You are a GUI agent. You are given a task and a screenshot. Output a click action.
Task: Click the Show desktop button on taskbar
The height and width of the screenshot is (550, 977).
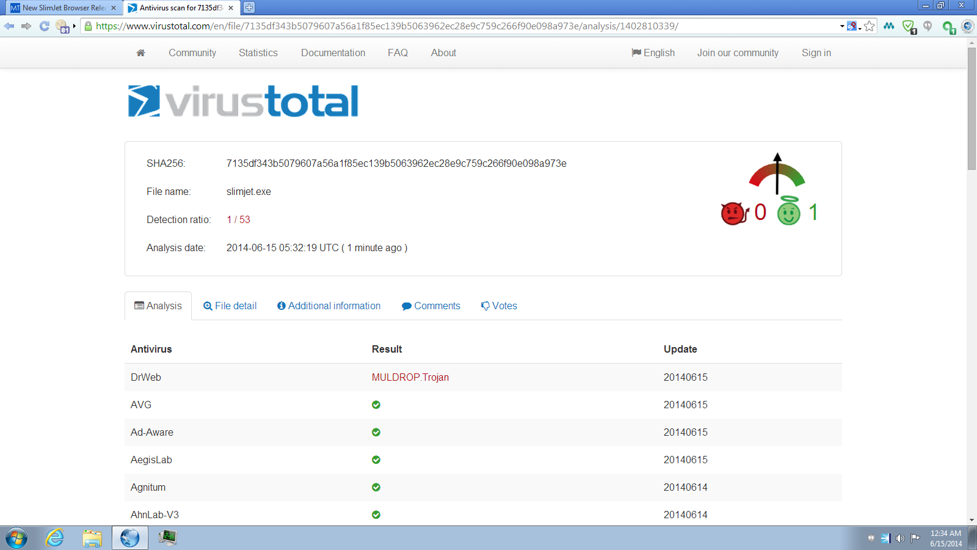click(972, 538)
